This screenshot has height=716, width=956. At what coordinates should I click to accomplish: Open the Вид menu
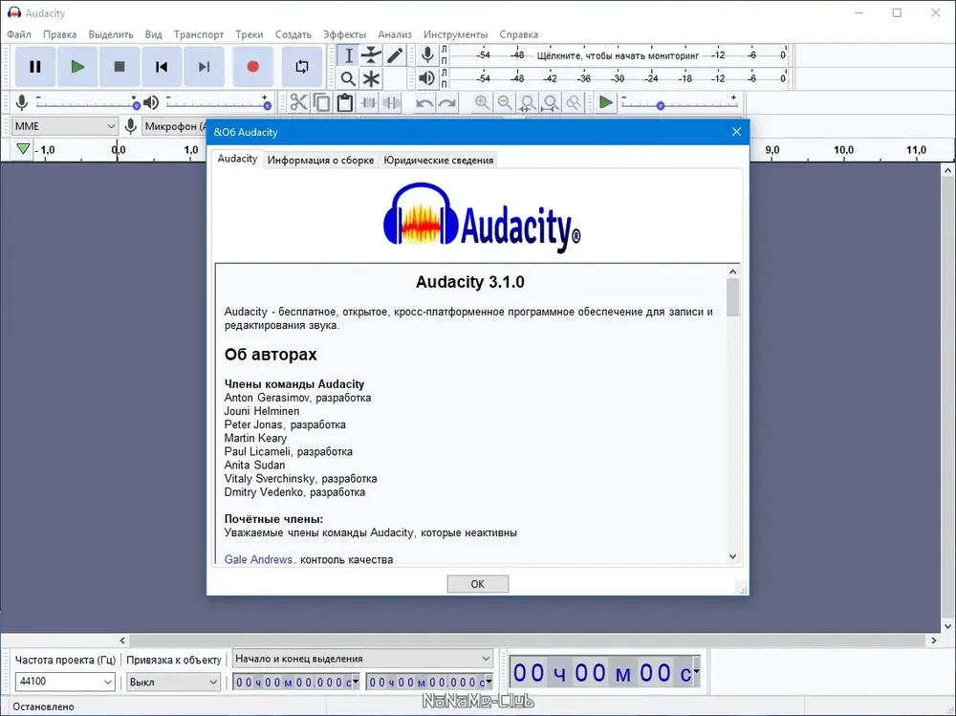pyautogui.click(x=154, y=34)
